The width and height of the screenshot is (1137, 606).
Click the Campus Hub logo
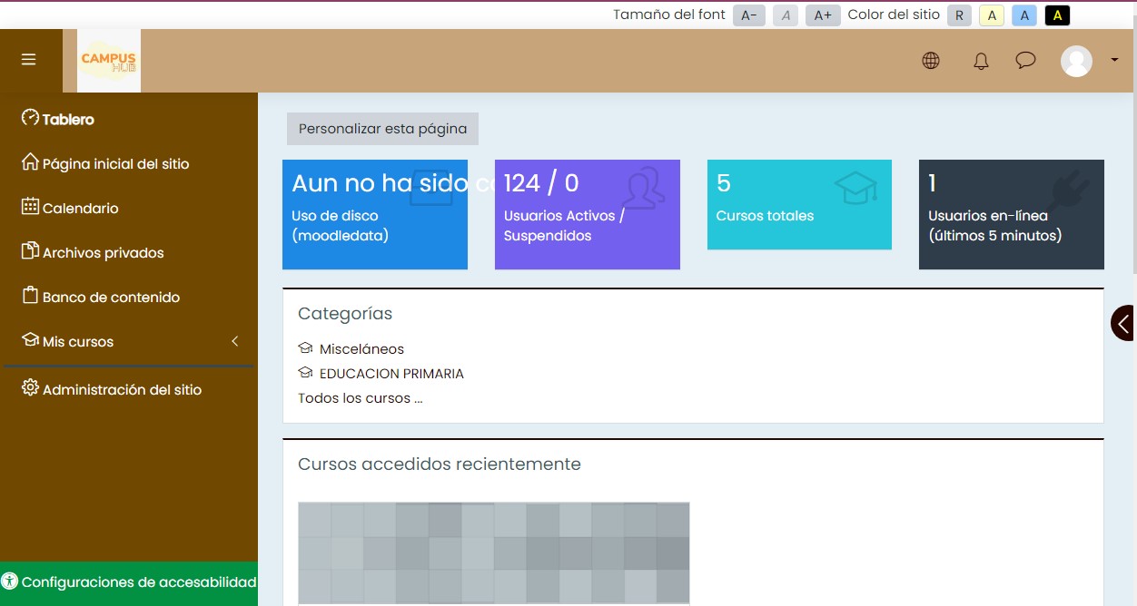coord(109,61)
